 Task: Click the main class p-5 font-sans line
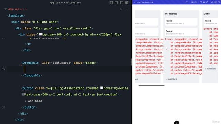click(x=35, y=22)
